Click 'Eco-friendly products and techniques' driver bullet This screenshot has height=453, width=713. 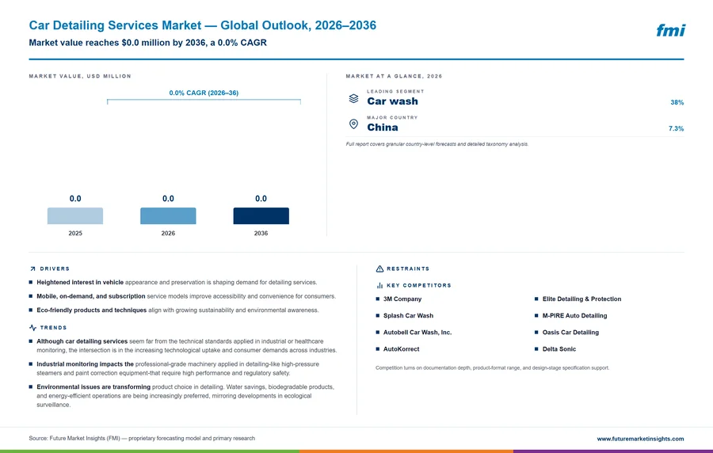pos(177,310)
